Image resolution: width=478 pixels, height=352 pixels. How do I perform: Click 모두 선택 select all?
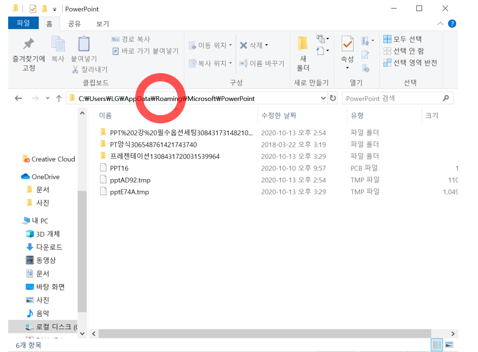coord(402,39)
